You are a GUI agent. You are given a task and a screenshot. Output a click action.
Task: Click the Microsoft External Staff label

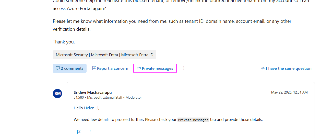pyautogui.click(x=105, y=97)
